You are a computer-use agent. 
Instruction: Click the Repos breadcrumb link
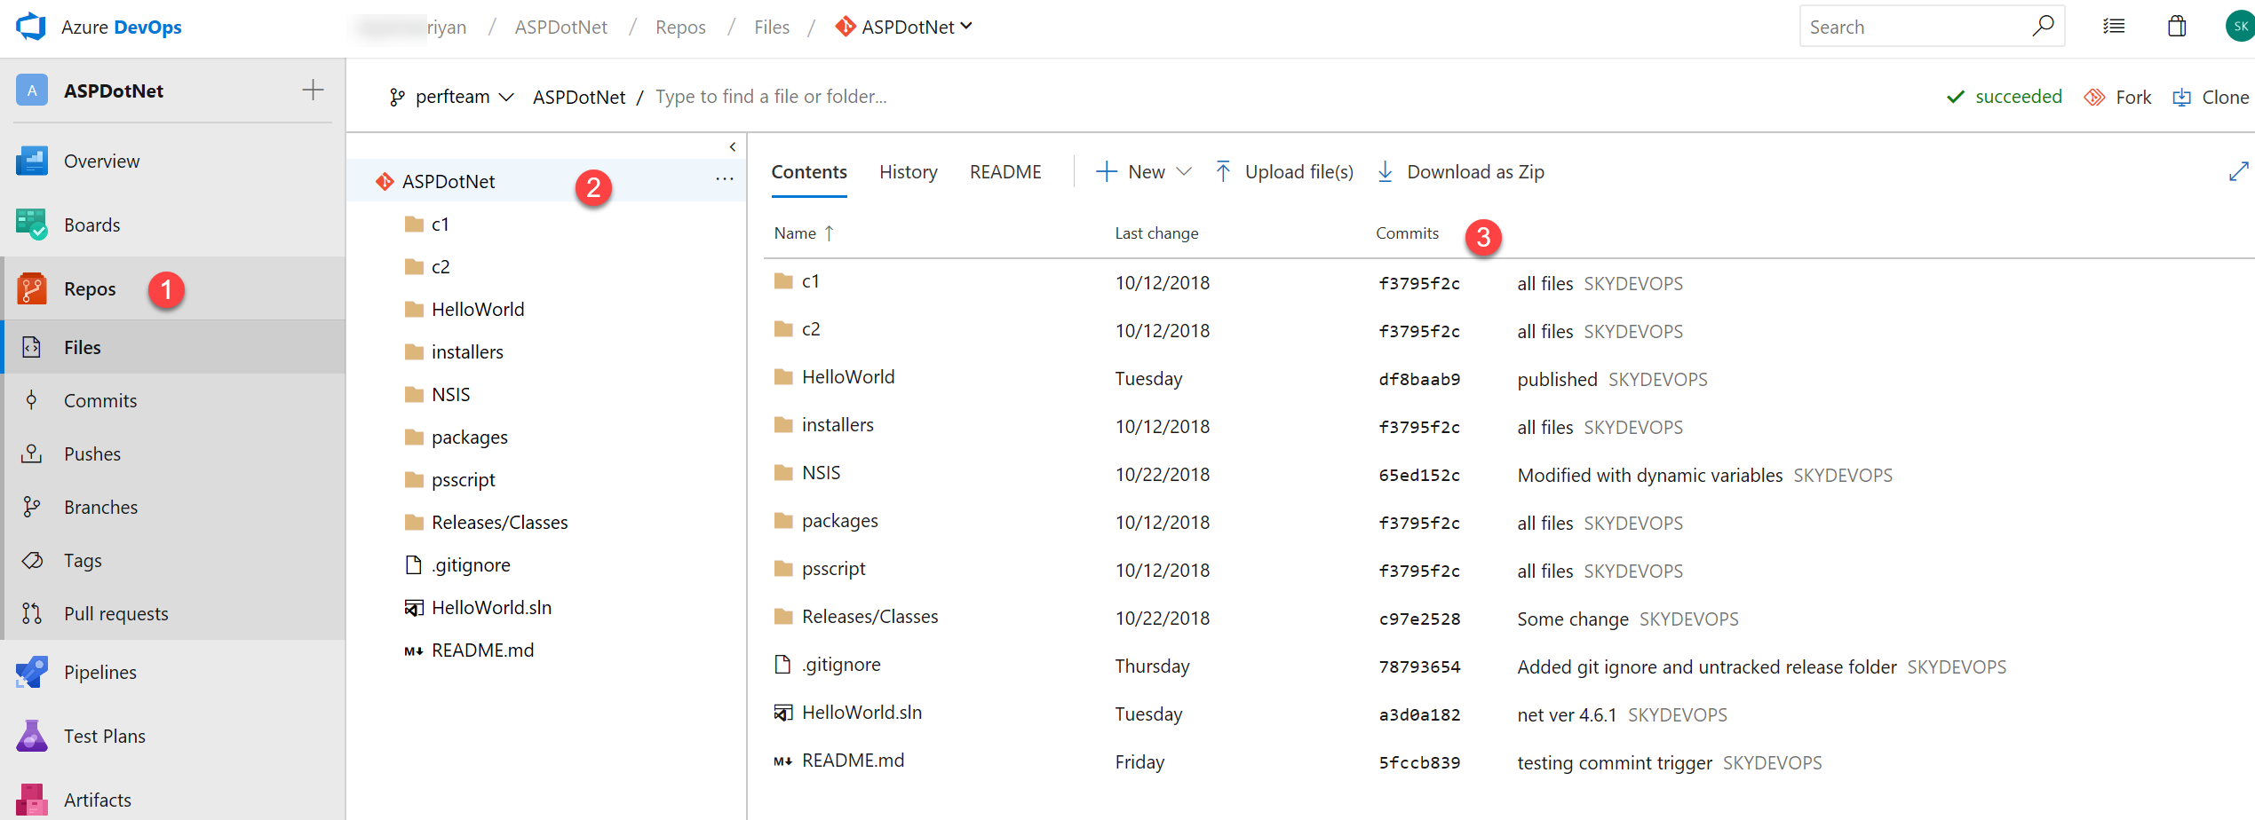pyautogui.click(x=680, y=28)
